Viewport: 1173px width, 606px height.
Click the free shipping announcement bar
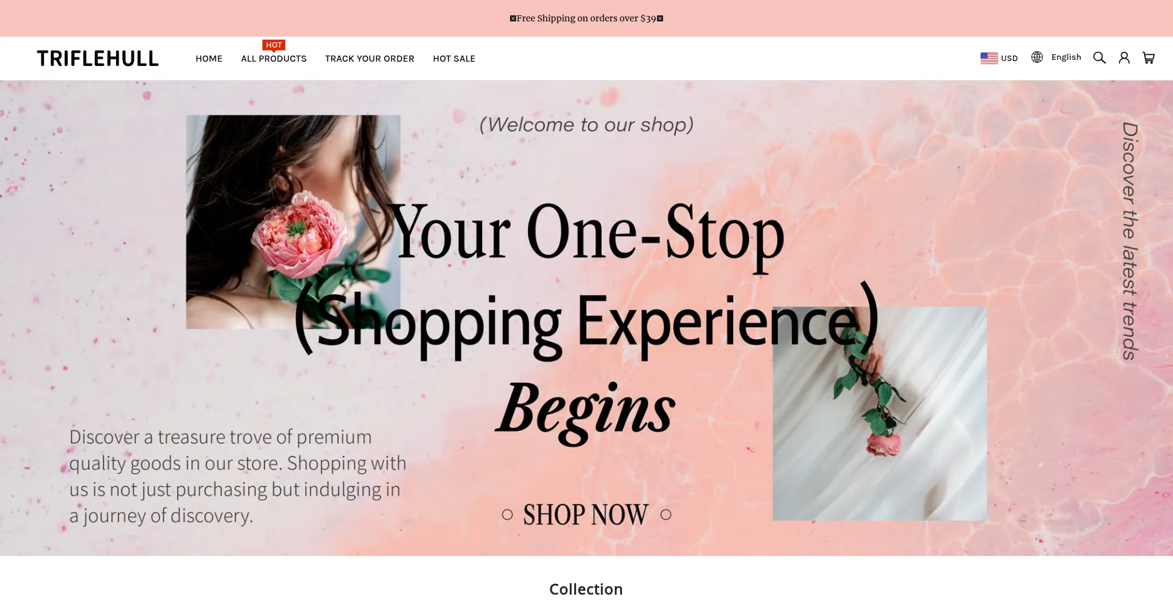tap(586, 18)
